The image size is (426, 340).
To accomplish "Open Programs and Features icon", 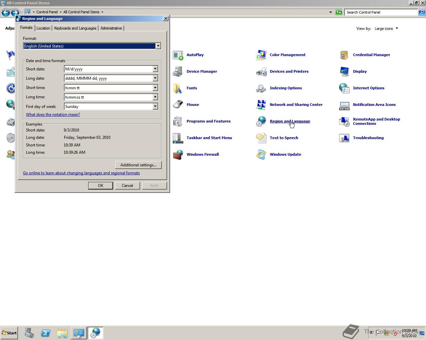I will pos(178,122).
